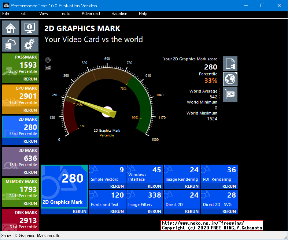This screenshot has width=288, height=240.
Task: Click the World Average value 542
Action: pyautogui.click(x=213, y=97)
